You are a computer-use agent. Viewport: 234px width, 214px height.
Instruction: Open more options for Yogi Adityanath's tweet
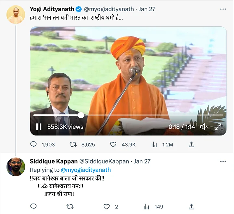[x=223, y=9]
